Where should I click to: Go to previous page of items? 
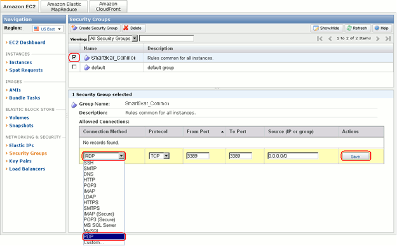tap(330, 39)
